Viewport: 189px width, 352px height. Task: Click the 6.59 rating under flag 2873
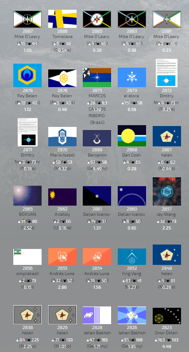click(x=132, y=109)
